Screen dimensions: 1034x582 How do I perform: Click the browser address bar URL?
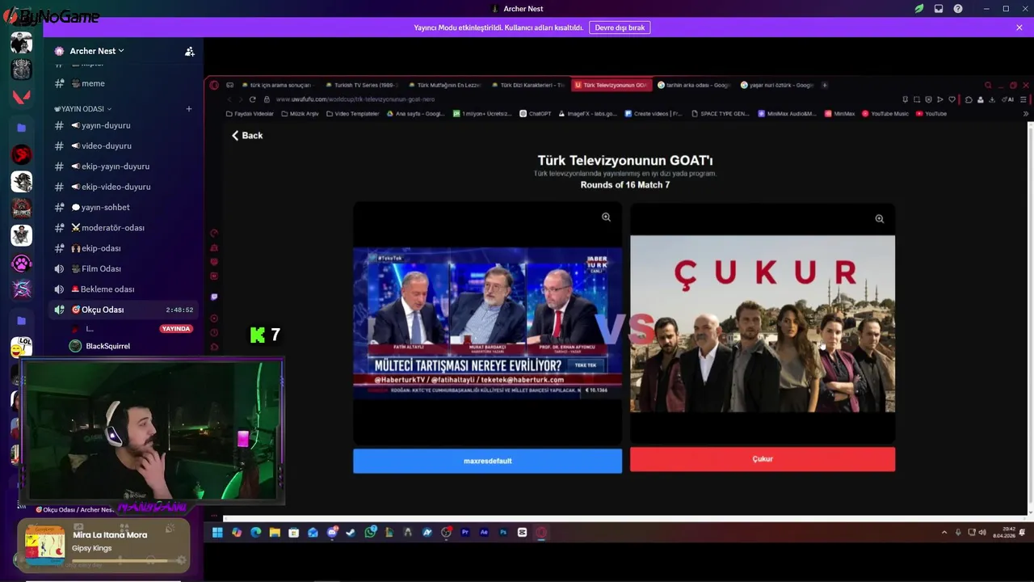[x=355, y=99]
